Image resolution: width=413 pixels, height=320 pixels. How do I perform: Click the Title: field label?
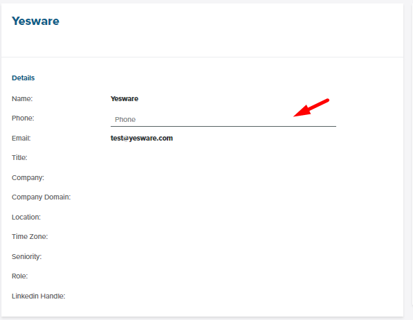point(19,157)
